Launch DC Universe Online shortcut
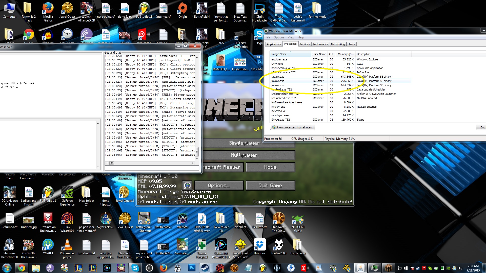Image resolution: width=486 pixels, height=273 pixels. coord(10,196)
